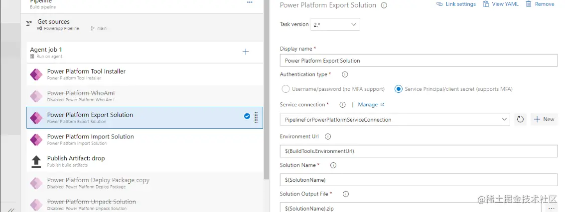565x212 pixels.
Task: Click the blue checkmark on the Export Solution task
Action: [247, 116]
